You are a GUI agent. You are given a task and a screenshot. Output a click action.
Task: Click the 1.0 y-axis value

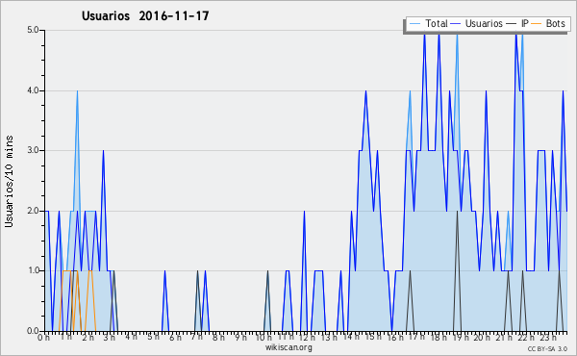click(33, 270)
